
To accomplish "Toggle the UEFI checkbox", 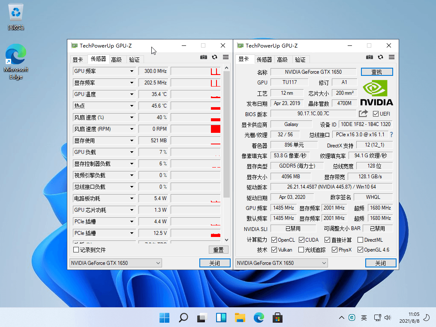I will (376, 114).
